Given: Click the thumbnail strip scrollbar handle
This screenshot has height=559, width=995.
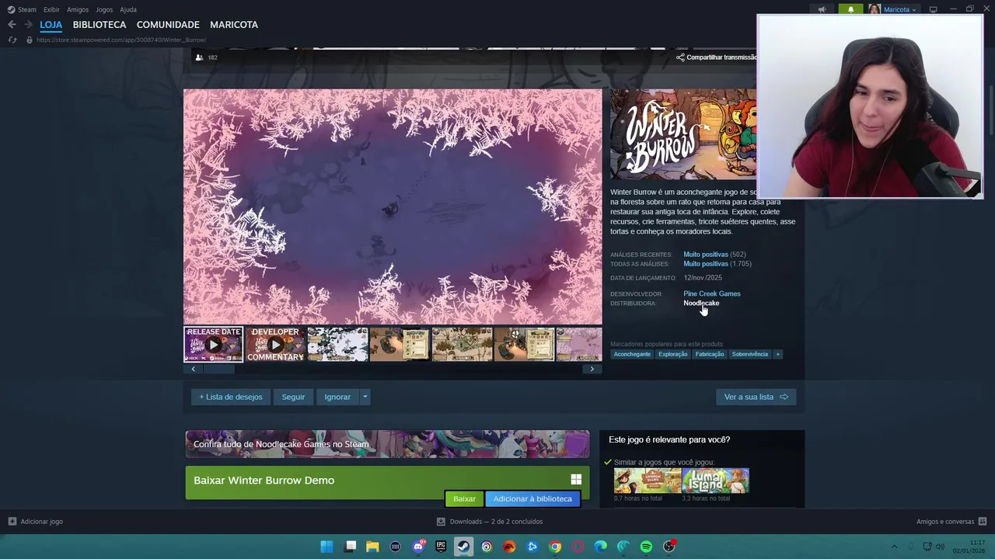Looking at the screenshot, I should click(218, 370).
